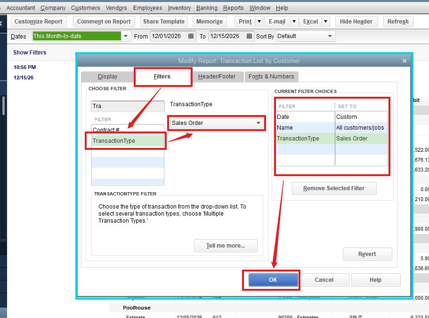Image resolution: width=429 pixels, height=318 pixels.
Task: Click the FILTER column header in current choices
Action: pos(287,107)
